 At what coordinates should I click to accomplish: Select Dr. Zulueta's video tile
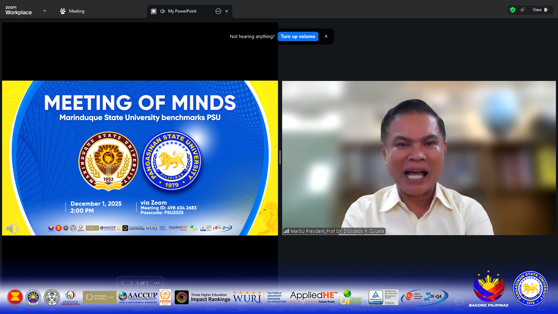(418, 158)
